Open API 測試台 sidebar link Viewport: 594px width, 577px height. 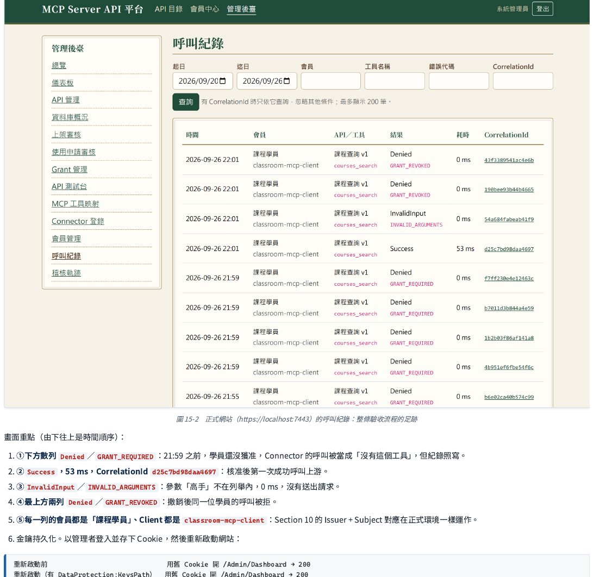tap(70, 187)
